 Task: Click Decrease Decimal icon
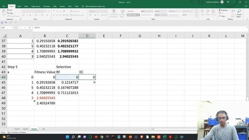(105, 15)
